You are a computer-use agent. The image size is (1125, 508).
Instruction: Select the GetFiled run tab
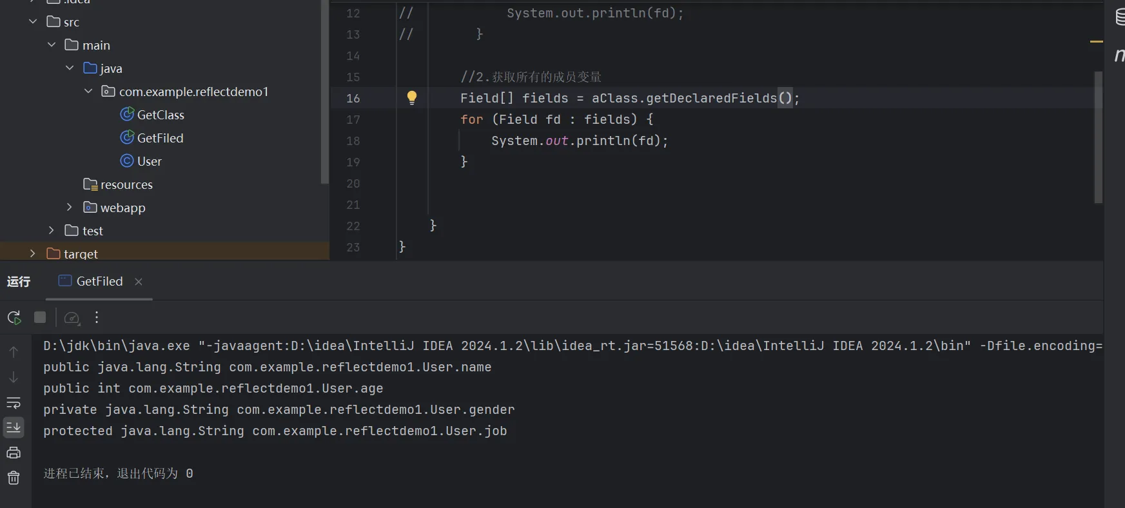(99, 281)
